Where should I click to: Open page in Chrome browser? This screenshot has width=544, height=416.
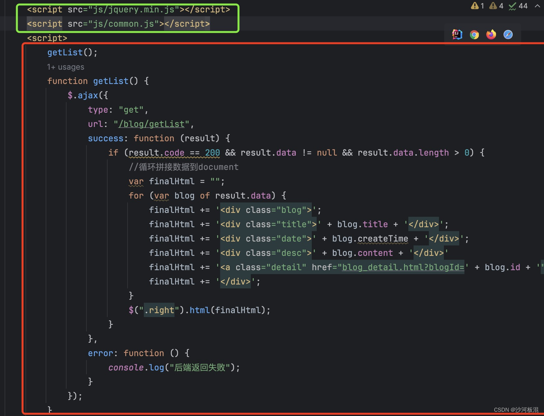coord(474,35)
